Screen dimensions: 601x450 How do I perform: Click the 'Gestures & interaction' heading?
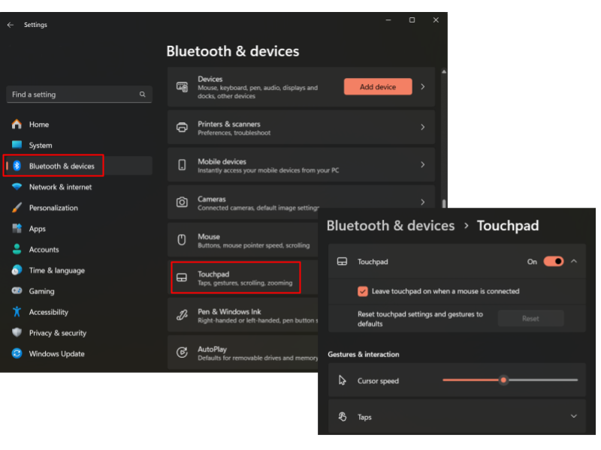[x=364, y=354]
